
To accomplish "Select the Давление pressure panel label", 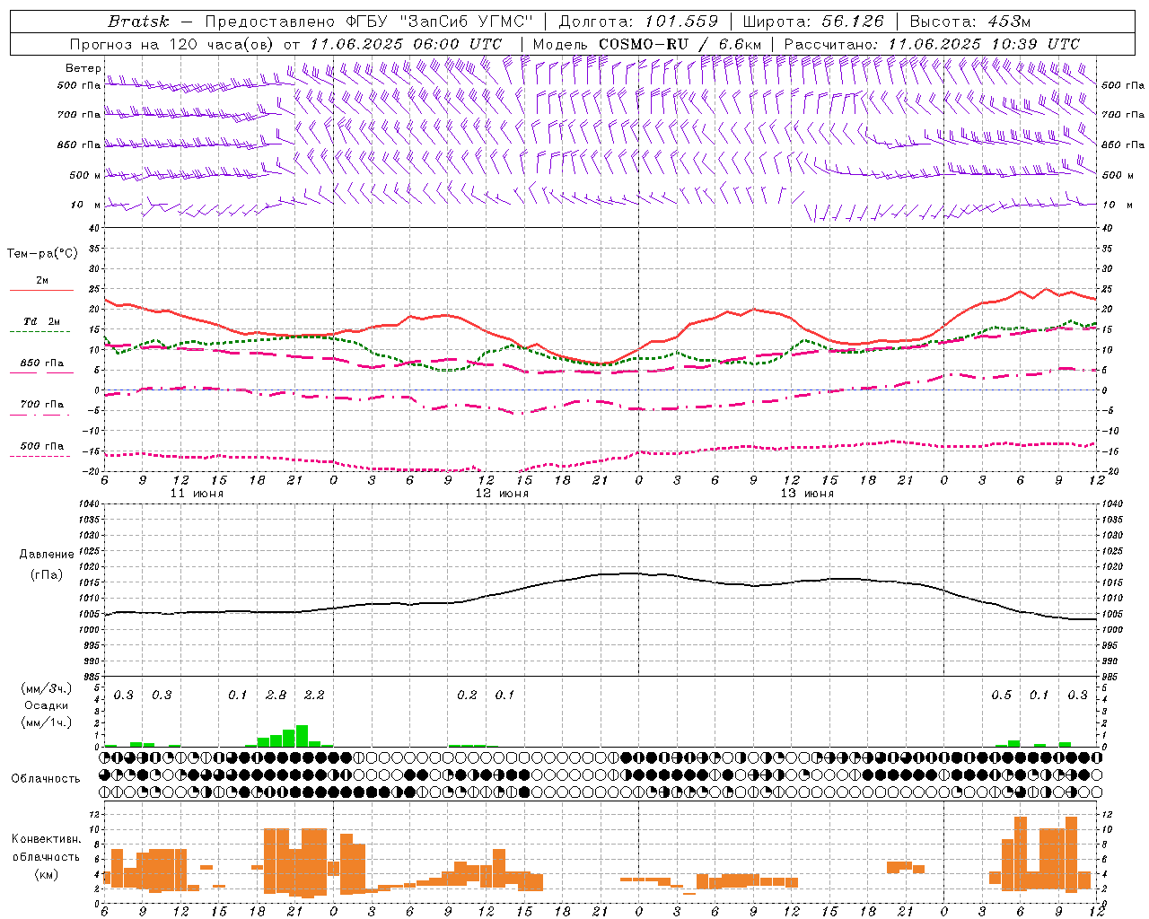I will pos(47,555).
